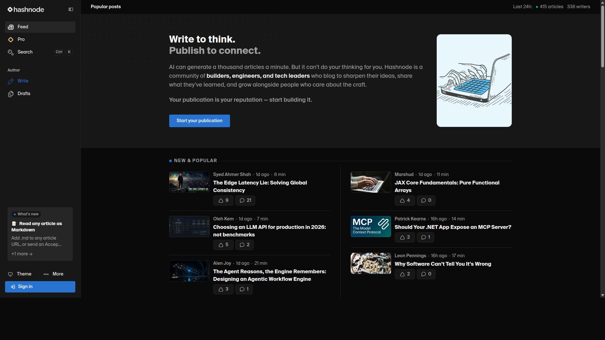Viewport: 605px width, 340px height.
Task: Click the Search magnifier icon
Action: [11, 52]
